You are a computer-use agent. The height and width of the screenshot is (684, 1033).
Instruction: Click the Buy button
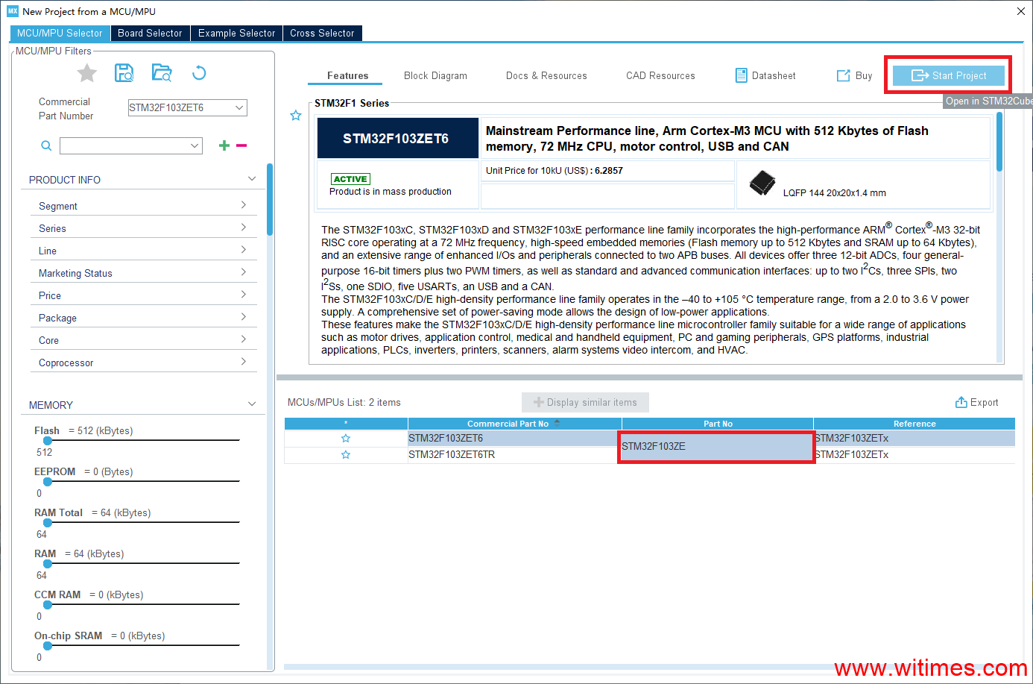(854, 76)
